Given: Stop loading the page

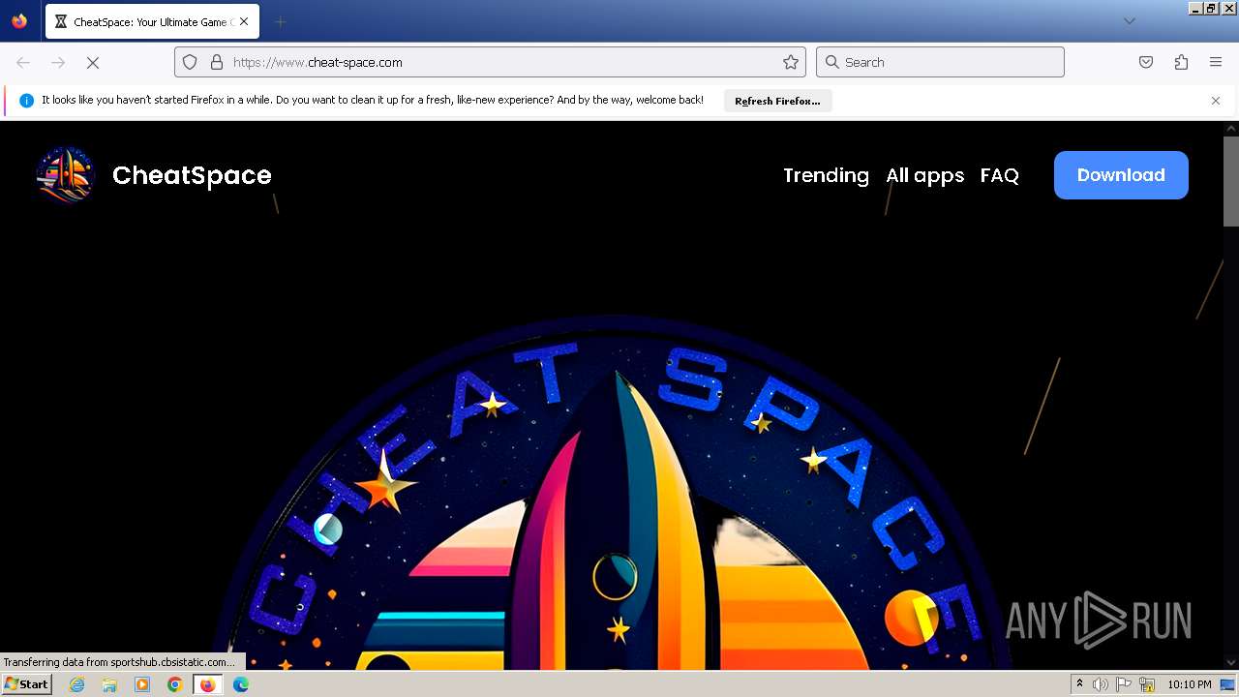Looking at the screenshot, I should [x=93, y=62].
